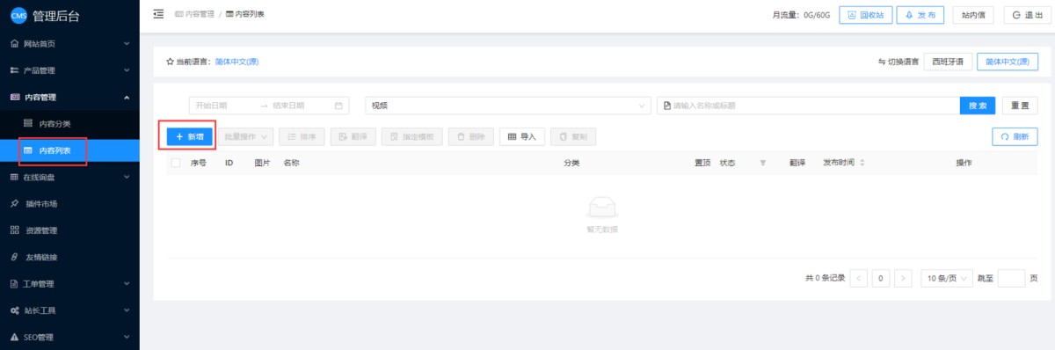Click the 指定模板 button
Viewport: 1055px width, 350px height.
click(x=412, y=136)
